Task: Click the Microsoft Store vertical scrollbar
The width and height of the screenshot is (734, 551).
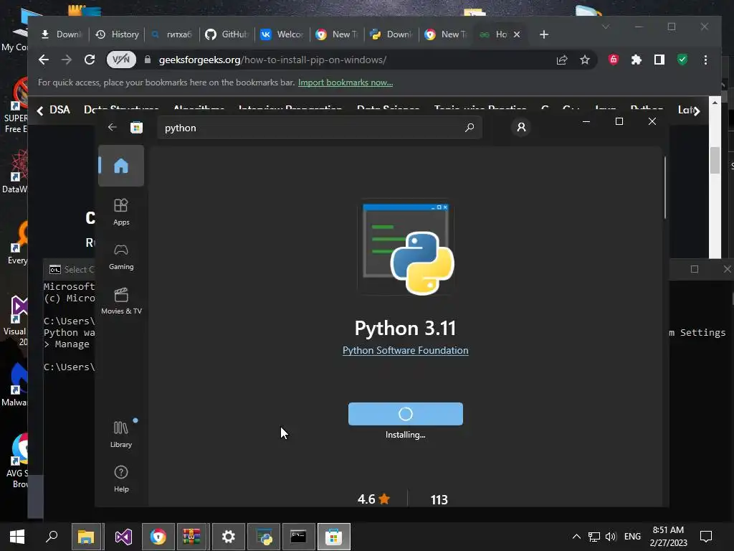Action: click(664, 187)
